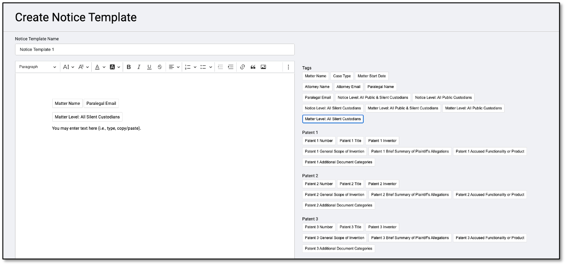Viewport: 566px width, 265px height.
Task: Insert the Patent 1 Title tag
Action: (351, 141)
